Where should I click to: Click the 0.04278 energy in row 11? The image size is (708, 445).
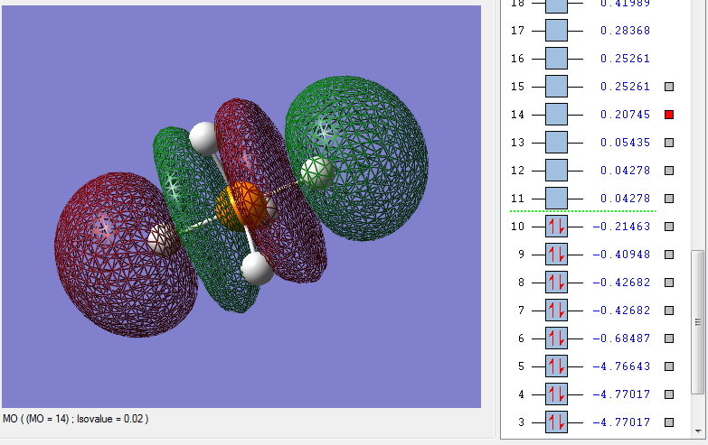point(625,199)
